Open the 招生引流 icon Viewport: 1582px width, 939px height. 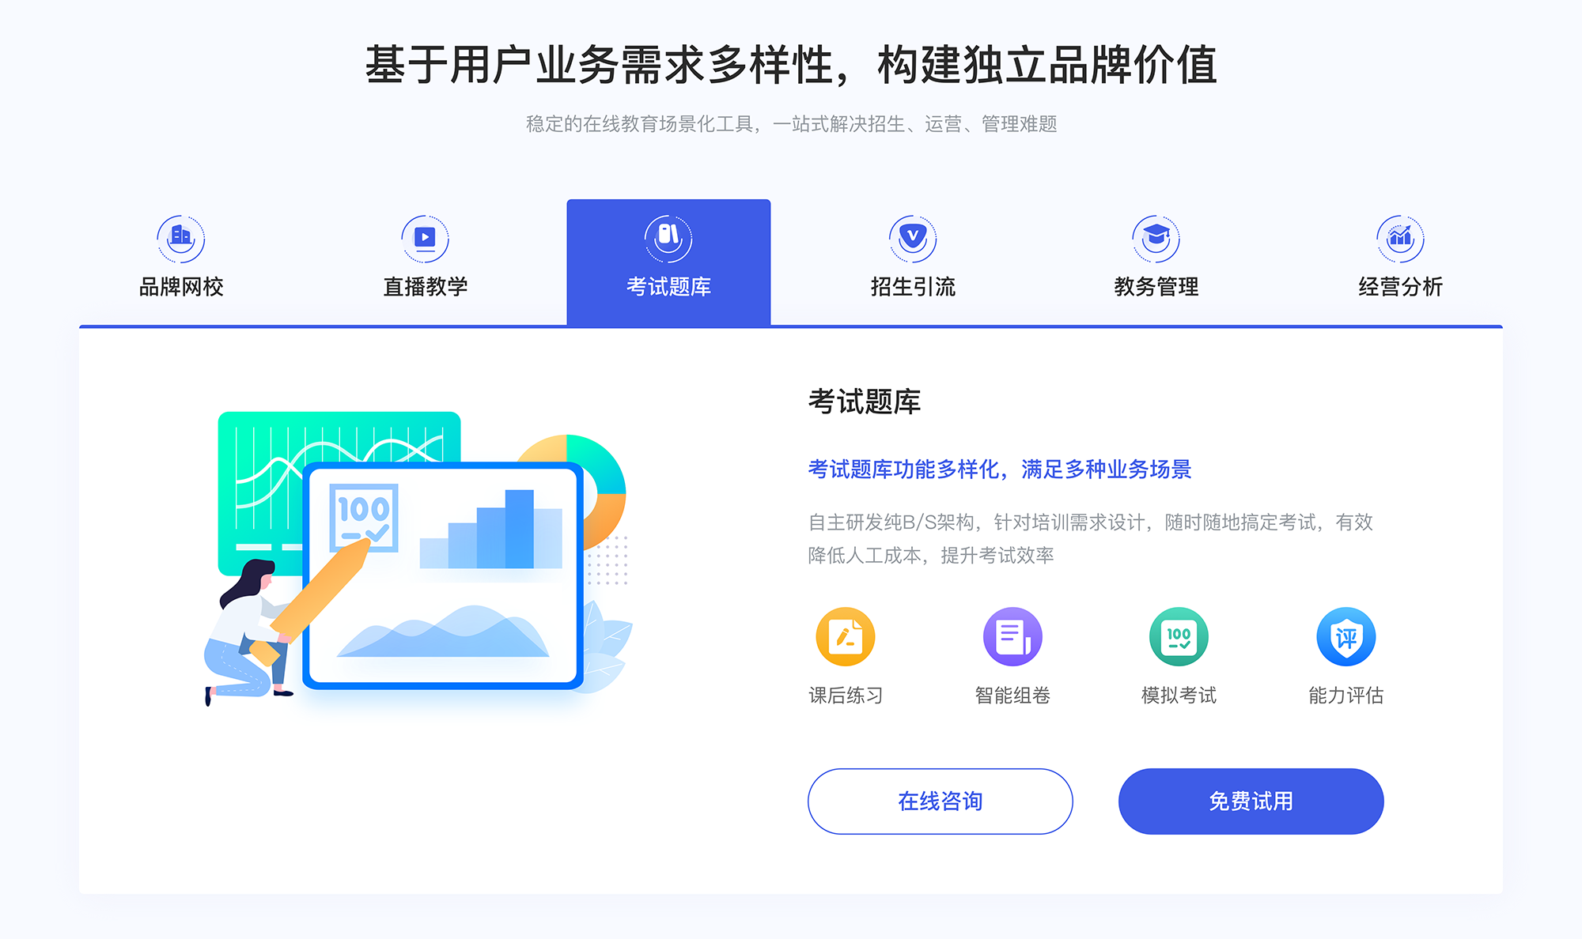coord(905,234)
